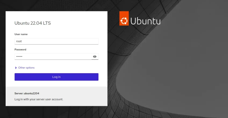Viewport: 228px width, 118px height.
Task: Expand the Other options disclosure triangle
Action: click(16, 68)
